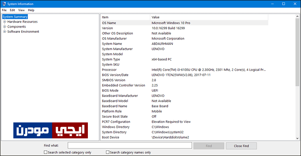Viewport: 301px width, 156px height.
Task: Click the ABDALRHMAN value
Action: (162, 44)
